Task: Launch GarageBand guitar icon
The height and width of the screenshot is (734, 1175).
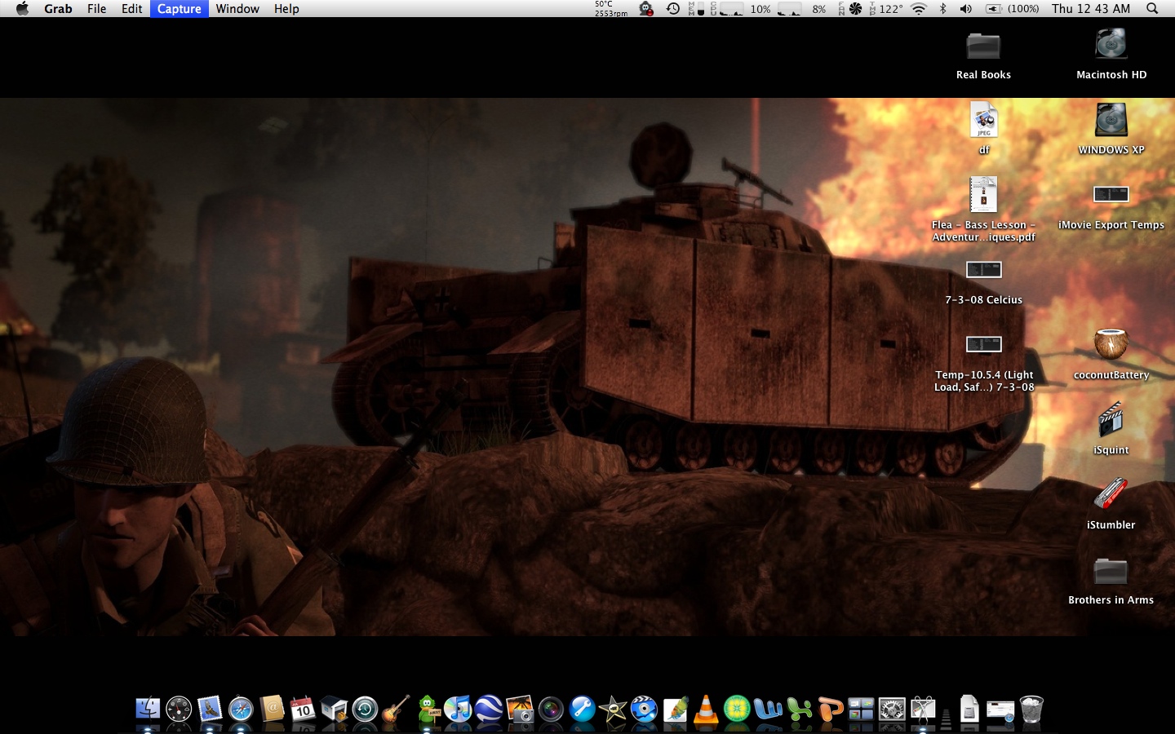Action: [x=396, y=710]
